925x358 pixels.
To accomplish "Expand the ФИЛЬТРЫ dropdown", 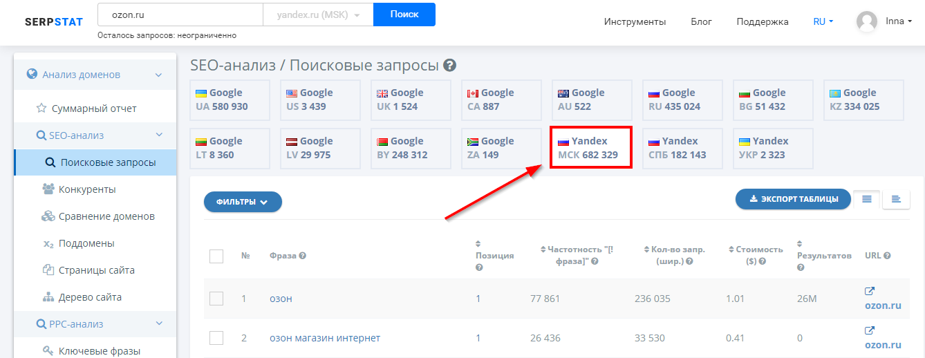I will pyautogui.click(x=243, y=202).
